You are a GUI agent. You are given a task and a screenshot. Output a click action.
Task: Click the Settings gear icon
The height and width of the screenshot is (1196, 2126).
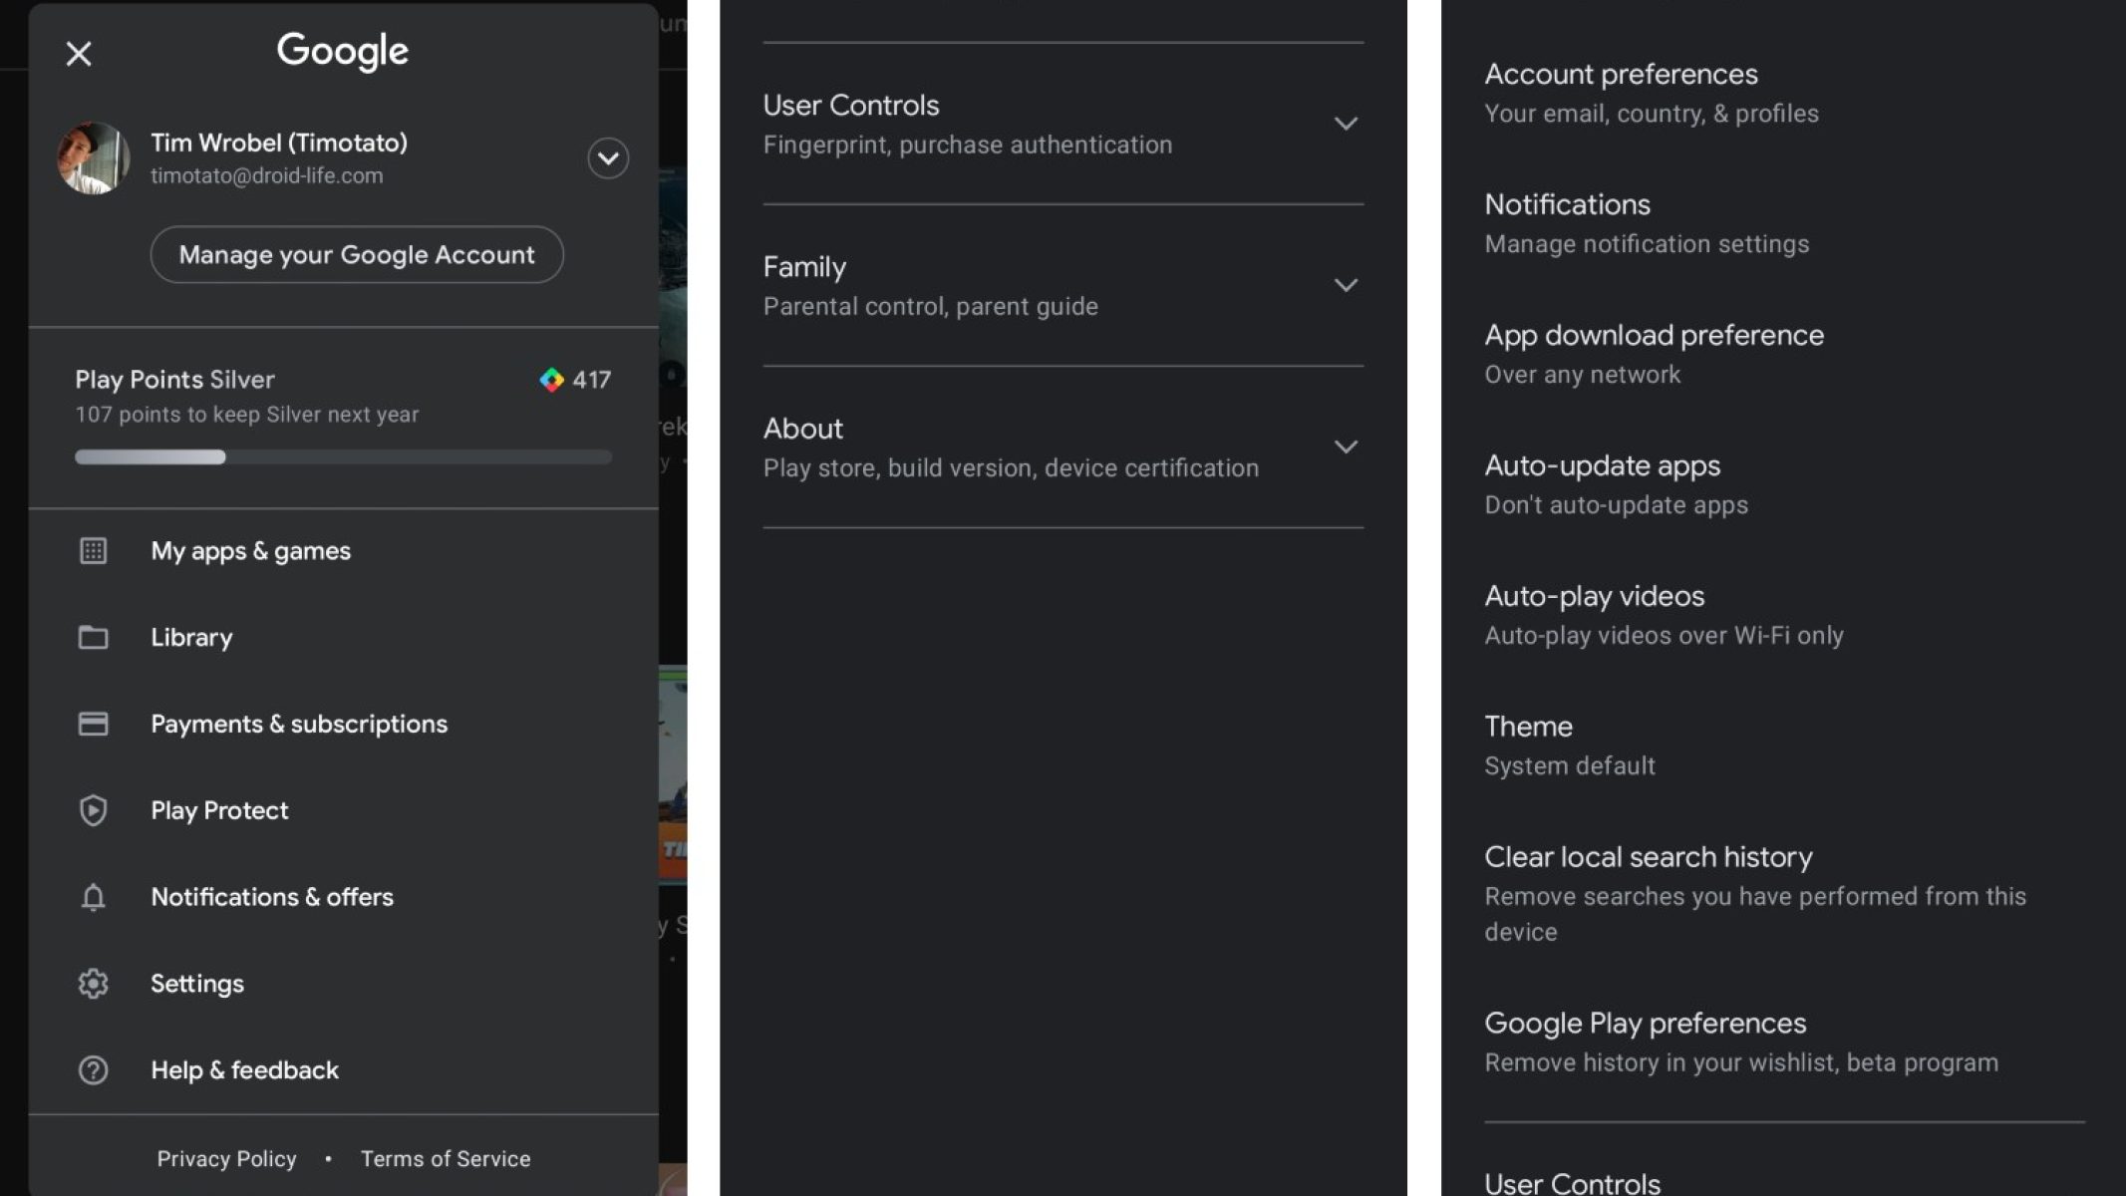[x=93, y=984]
